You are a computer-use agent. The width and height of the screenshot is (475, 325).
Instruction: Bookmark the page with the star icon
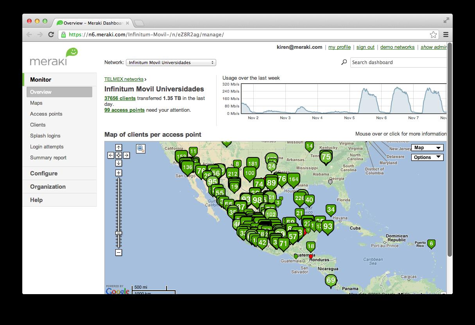click(x=433, y=34)
